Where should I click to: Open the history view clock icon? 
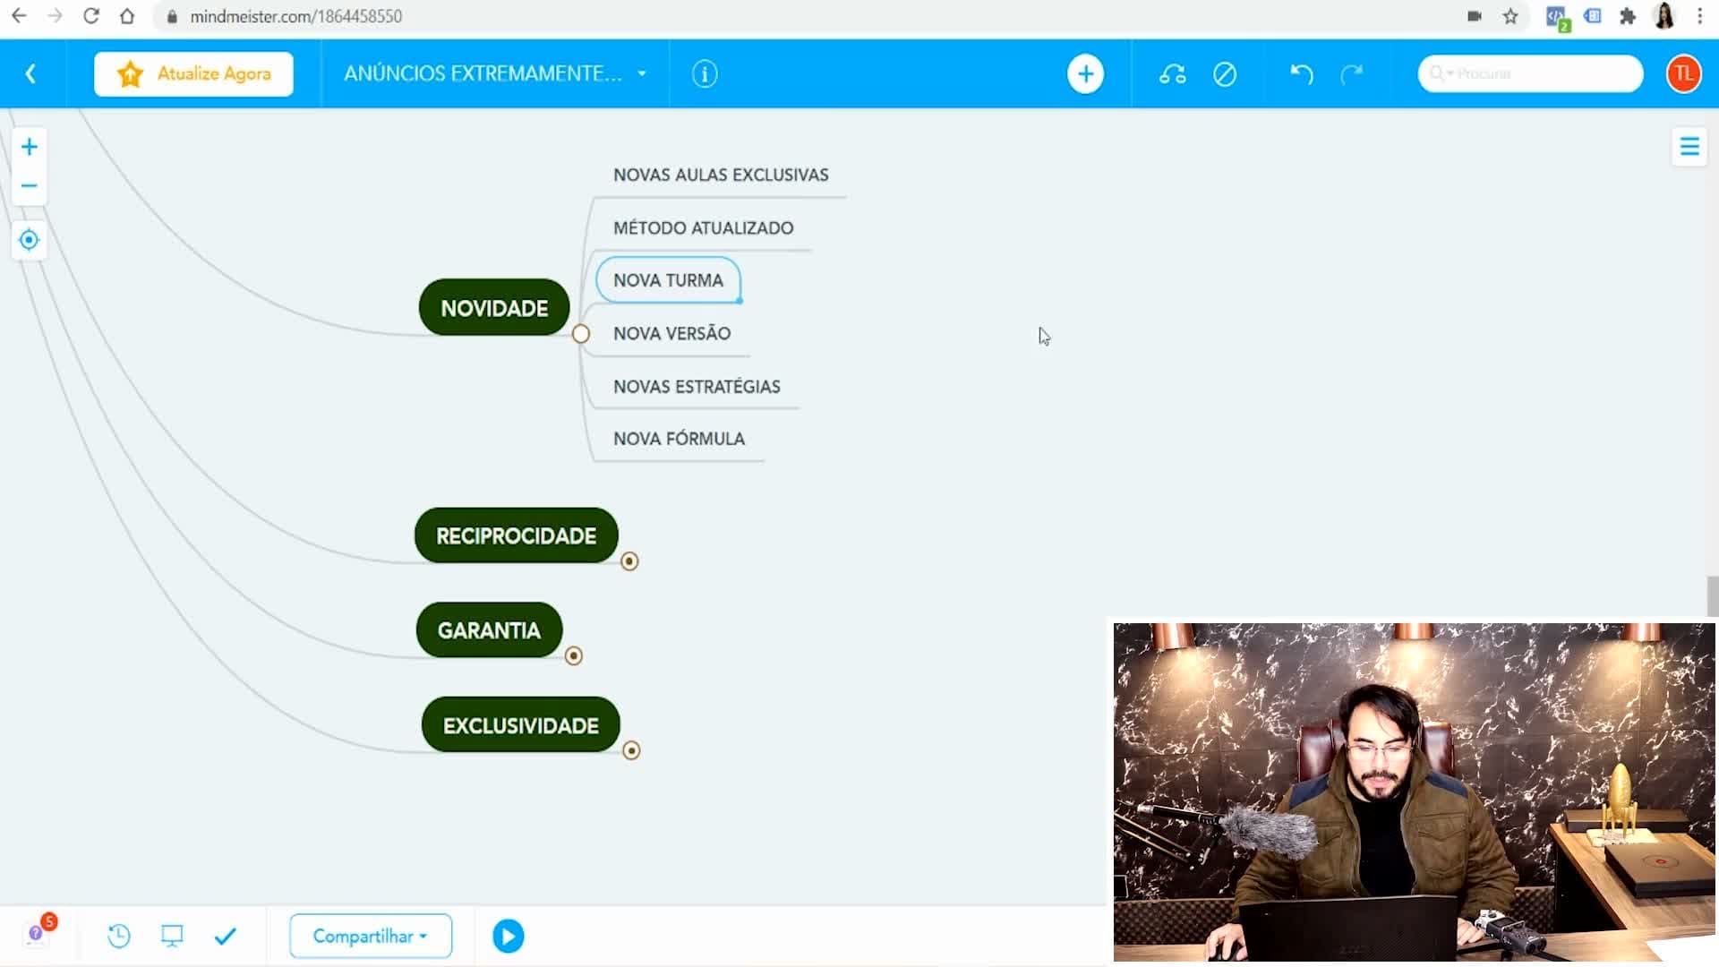pyautogui.click(x=119, y=937)
